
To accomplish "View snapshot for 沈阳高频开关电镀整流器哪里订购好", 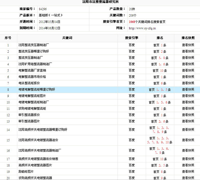I will click(x=188, y=130).
